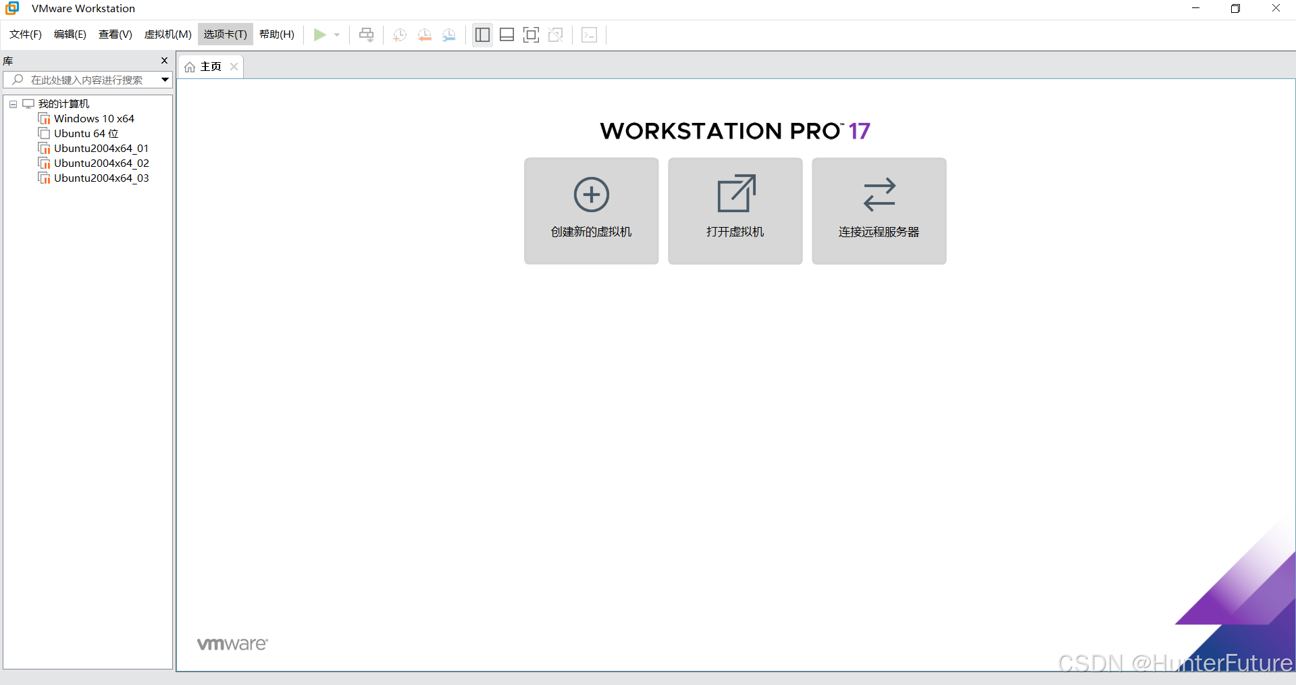1296x685 pixels.
Task: Toggle the thumbnail bar view icon
Action: pos(507,34)
